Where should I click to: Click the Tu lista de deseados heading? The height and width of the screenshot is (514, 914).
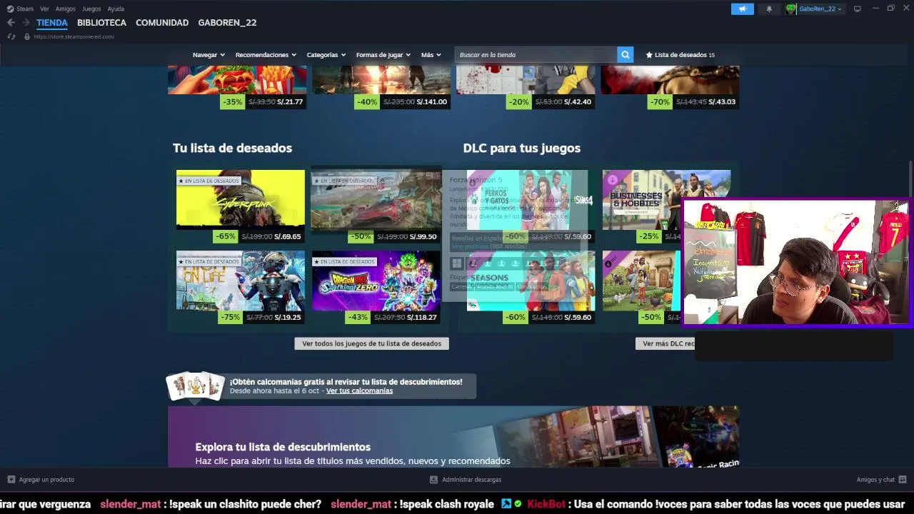232,148
